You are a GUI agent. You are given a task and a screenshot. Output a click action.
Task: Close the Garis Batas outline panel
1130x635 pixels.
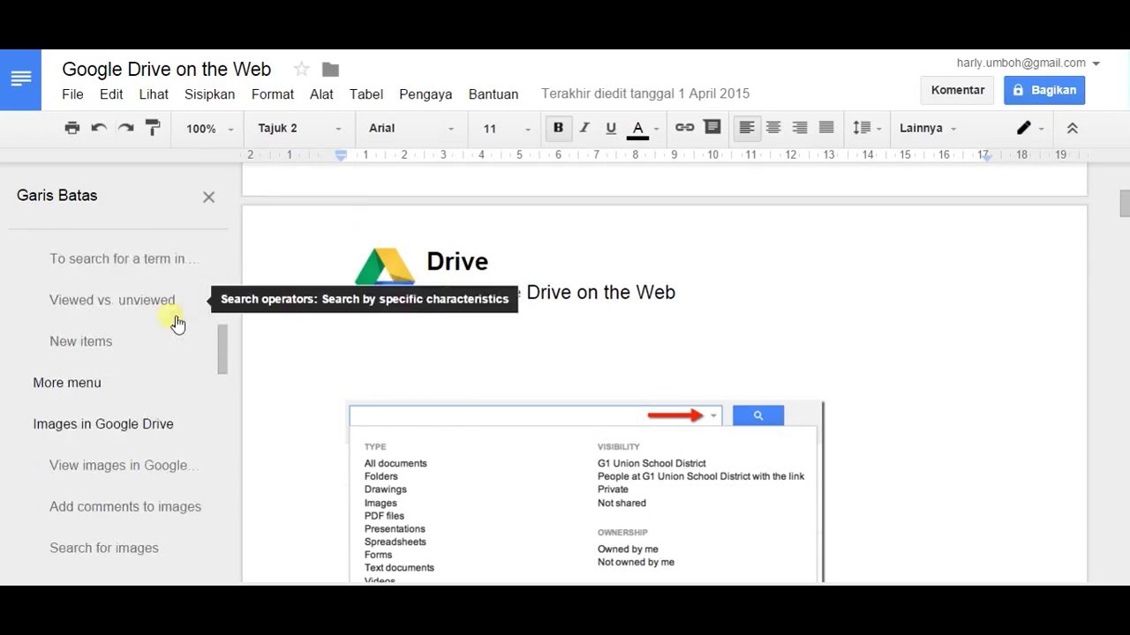[x=208, y=198]
